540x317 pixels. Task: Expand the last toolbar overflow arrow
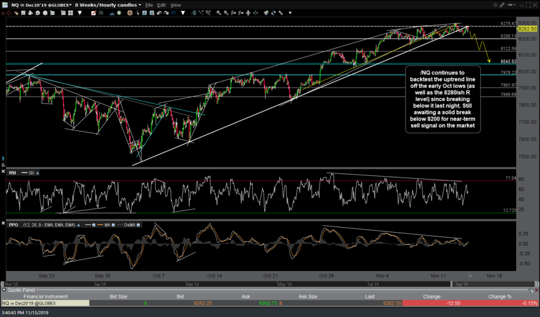click(x=290, y=13)
